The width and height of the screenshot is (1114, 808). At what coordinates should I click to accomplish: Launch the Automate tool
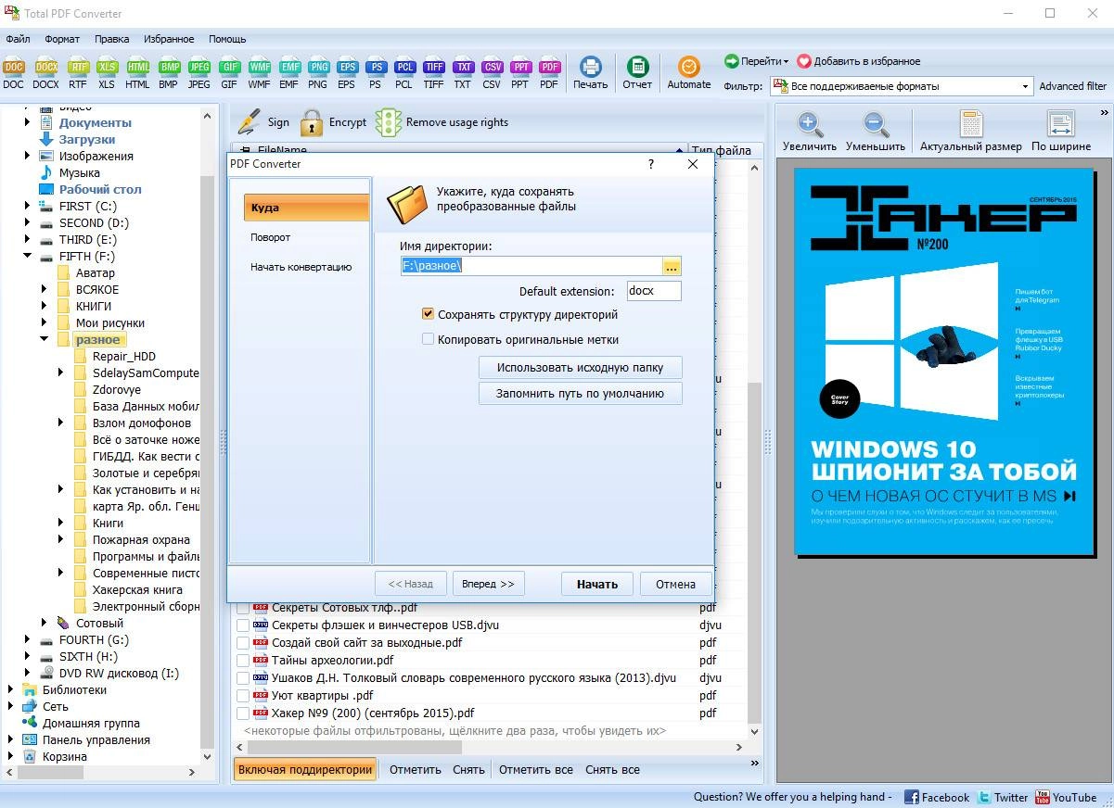tap(689, 72)
